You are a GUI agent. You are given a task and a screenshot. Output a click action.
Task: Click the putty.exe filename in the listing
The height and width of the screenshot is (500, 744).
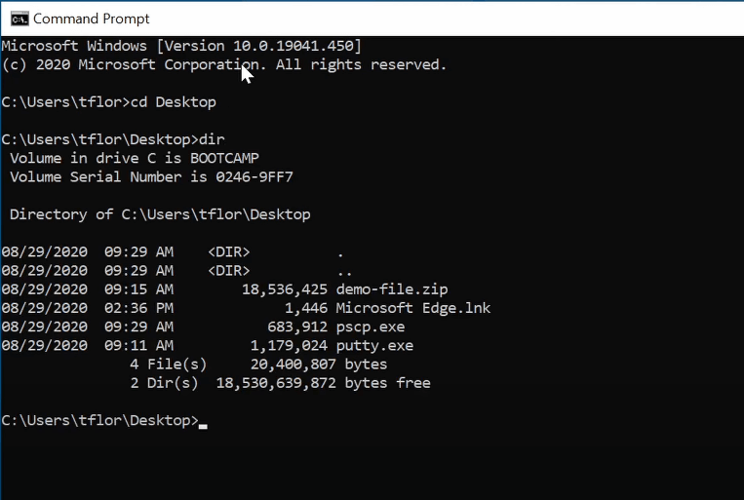(x=374, y=345)
